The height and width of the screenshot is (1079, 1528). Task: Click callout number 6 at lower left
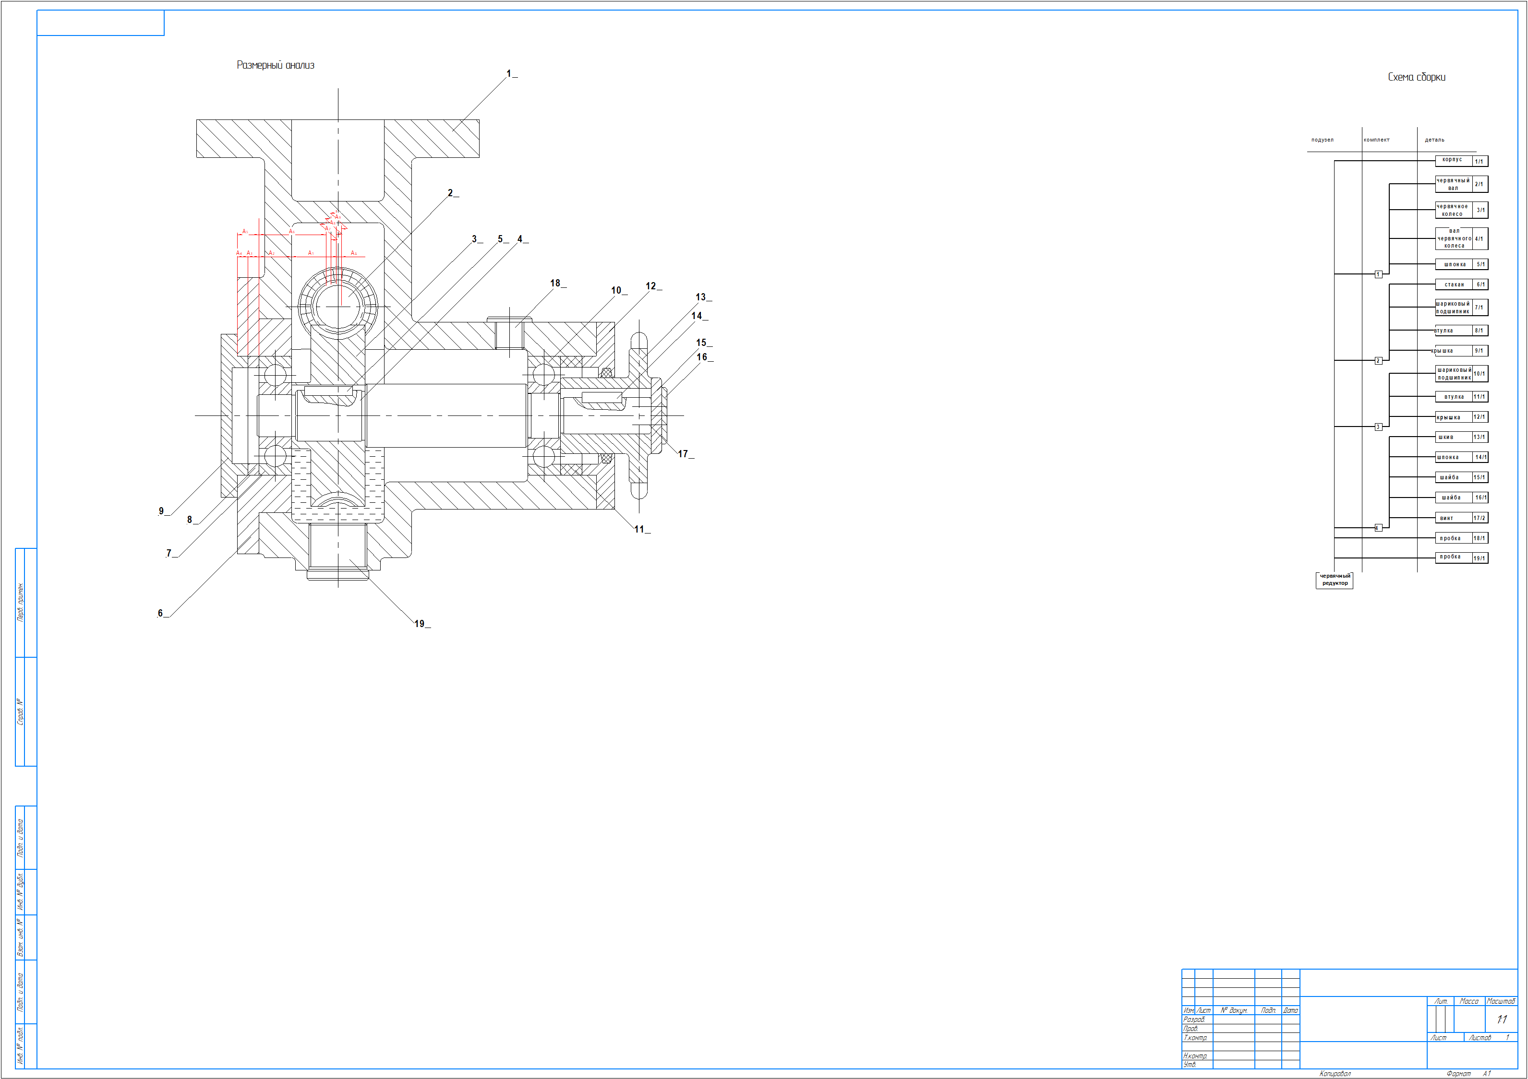pyautogui.click(x=160, y=614)
